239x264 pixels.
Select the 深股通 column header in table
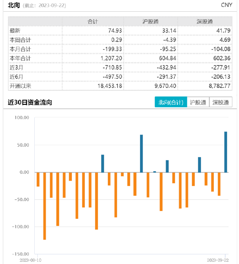(205, 22)
